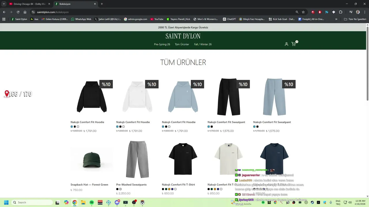This screenshot has width=369, height=207.
Task: Open the Gelen Kutusu Gmail bookmark
Action: [x=55, y=19]
